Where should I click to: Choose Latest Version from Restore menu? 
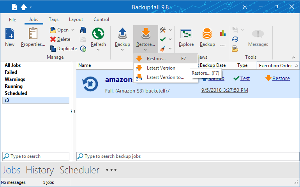[161, 68]
